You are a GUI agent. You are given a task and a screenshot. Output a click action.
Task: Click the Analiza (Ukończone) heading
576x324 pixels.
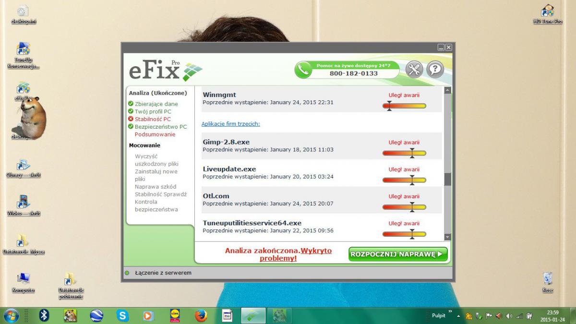coord(158,93)
